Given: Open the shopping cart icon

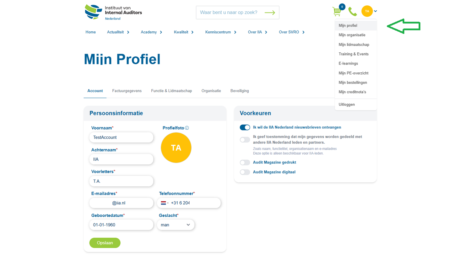Looking at the screenshot, I should pyautogui.click(x=336, y=12).
